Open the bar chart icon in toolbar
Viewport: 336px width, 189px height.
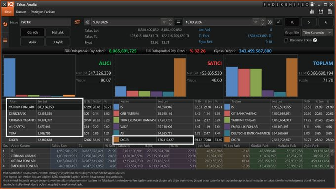coord(312,12)
